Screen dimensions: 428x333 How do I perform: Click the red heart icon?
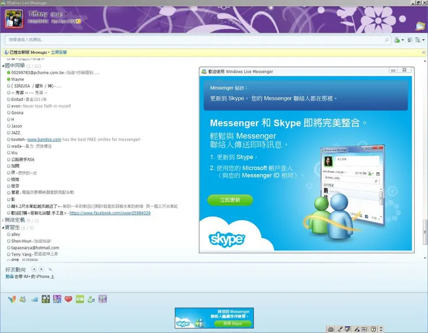[x=68, y=299]
